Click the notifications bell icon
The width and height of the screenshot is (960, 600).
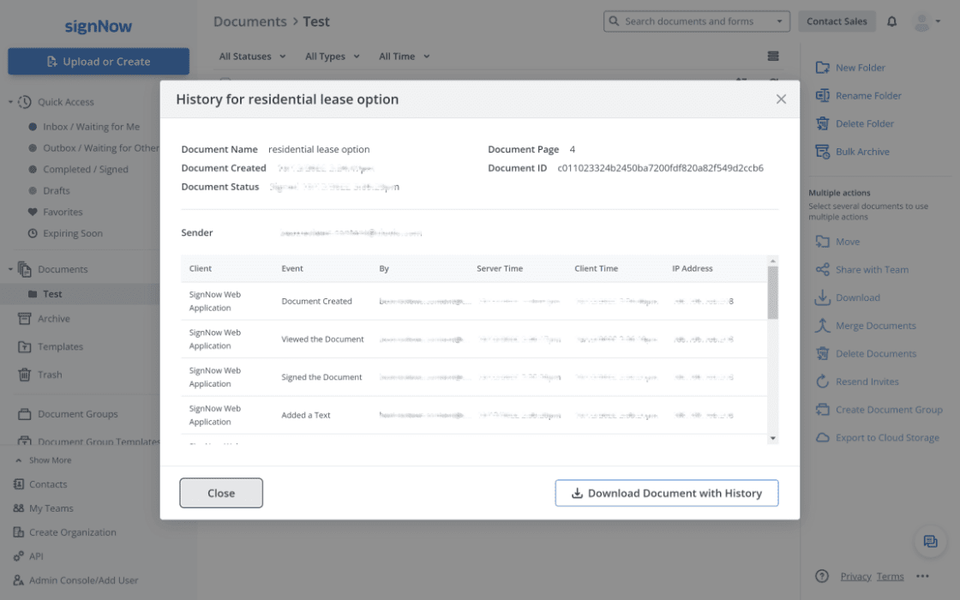pos(891,21)
